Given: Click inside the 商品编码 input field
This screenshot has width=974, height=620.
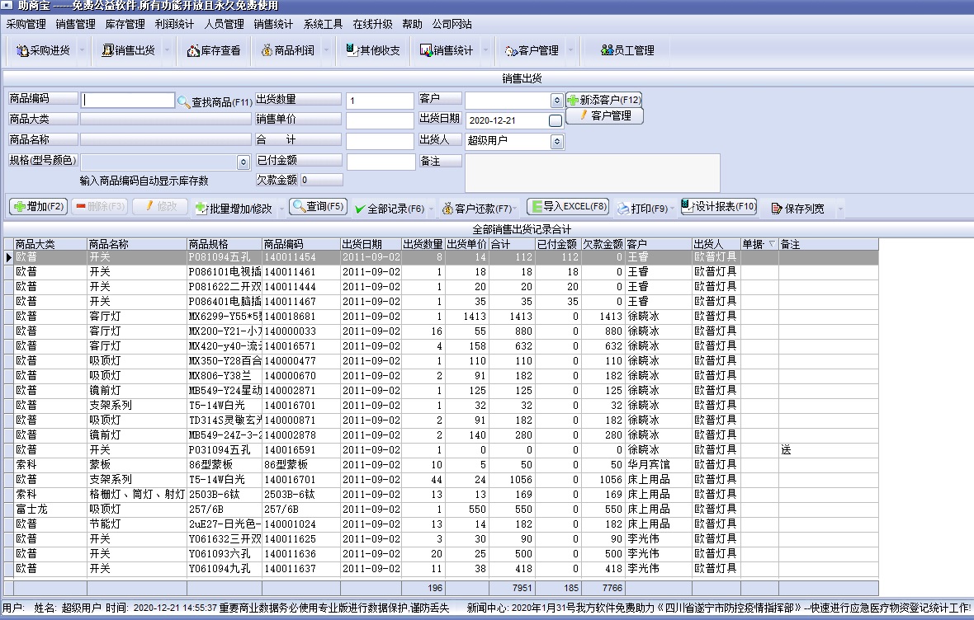Looking at the screenshot, I should pos(127,100).
